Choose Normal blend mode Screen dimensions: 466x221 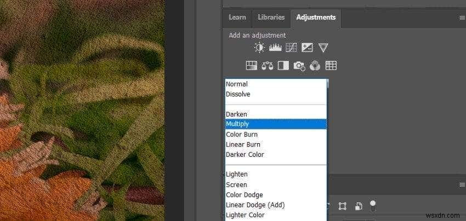[276, 84]
